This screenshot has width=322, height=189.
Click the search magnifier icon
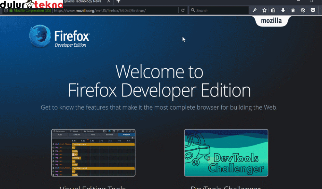click(193, 10)
